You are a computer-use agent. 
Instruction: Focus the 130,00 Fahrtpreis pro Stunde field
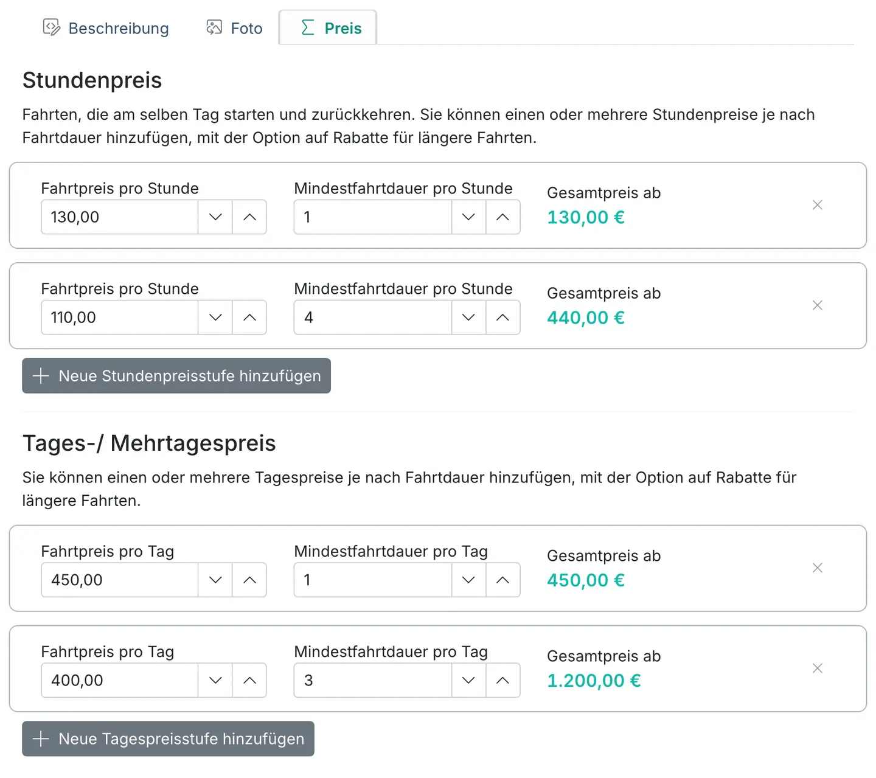click(x=120, y=217)
